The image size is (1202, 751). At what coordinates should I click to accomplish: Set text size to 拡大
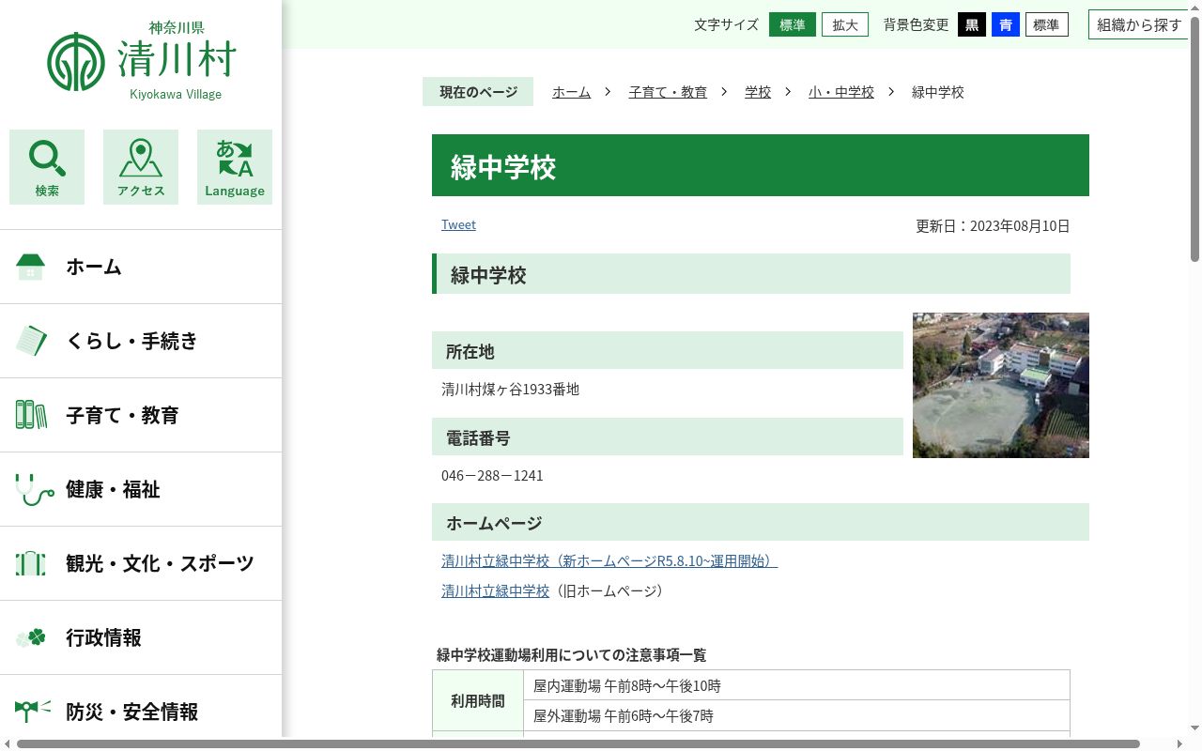click(845, 24)
